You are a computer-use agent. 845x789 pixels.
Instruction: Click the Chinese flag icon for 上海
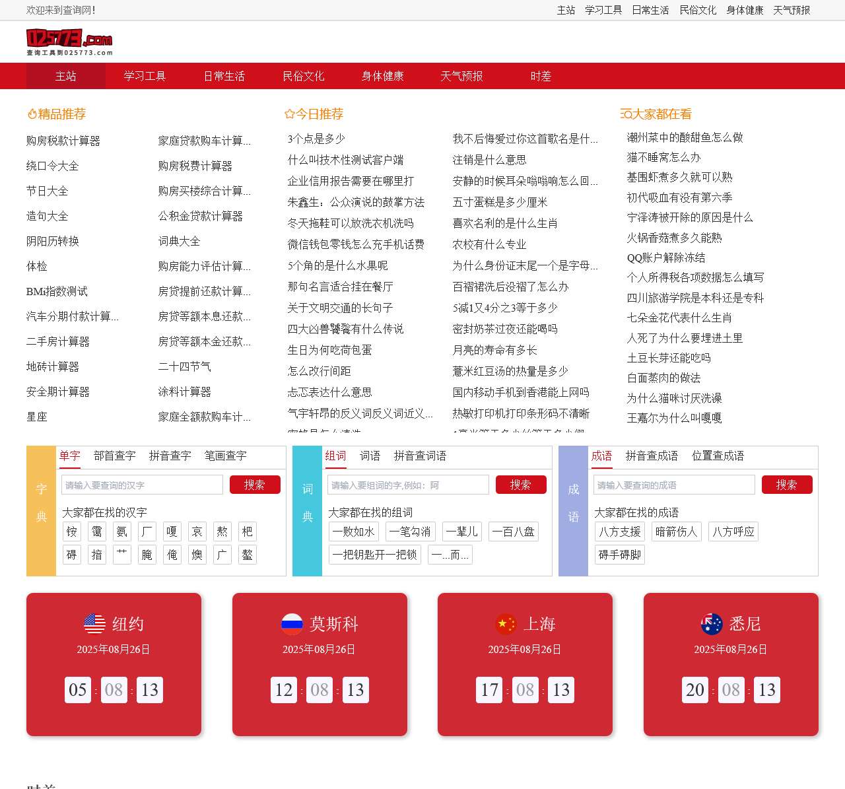coord(506,623)
